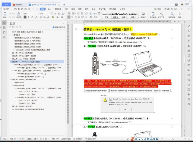The height and width of the screenshot is (142, 193).
Task: Click the bookmark sidebar icon
Action: tap(4, 32)
